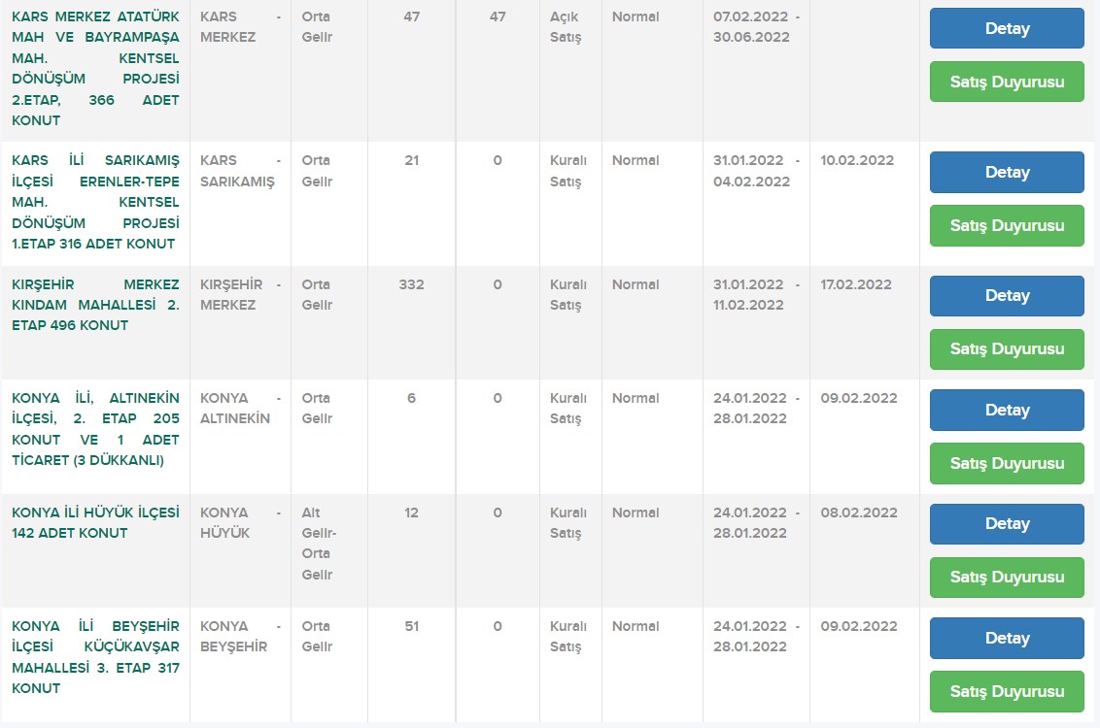Open Konya Beyşehir Küçükavşar Mahallesi title link

(95, 657)
